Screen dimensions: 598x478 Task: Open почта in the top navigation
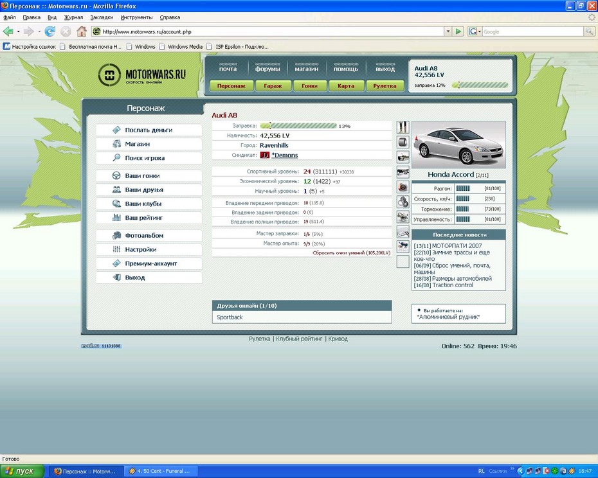pyautogui.click(x=228, y=69)
